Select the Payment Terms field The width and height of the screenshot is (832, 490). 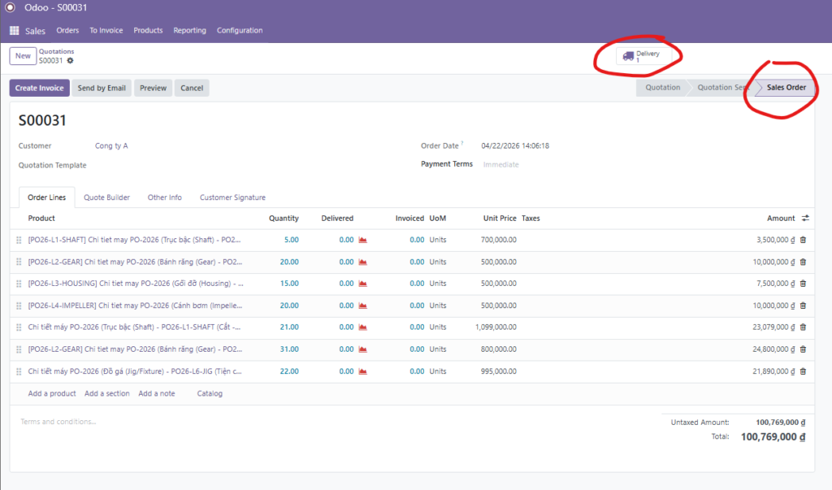click(x=500, y=164)
